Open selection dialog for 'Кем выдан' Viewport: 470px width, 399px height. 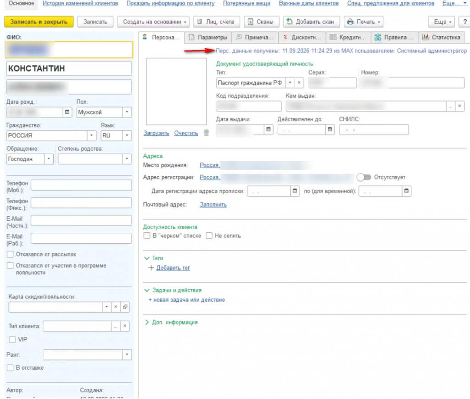tap(450, 107)
